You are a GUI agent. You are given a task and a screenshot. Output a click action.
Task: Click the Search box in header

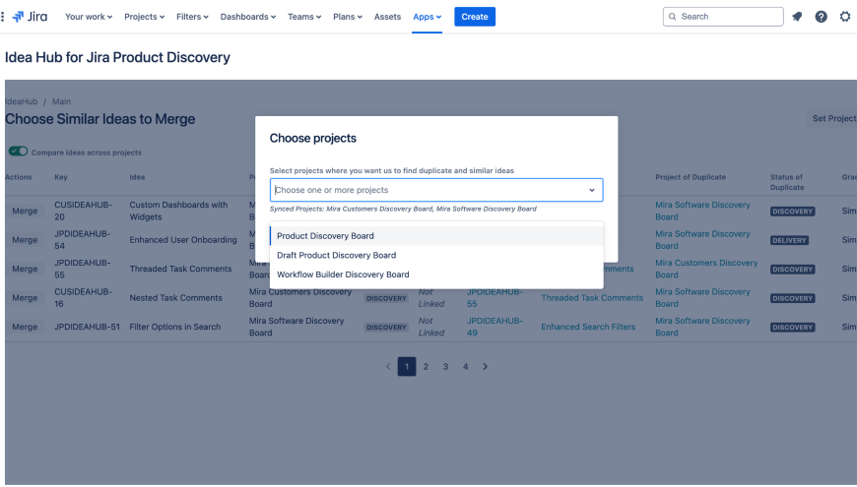coord(723,17)
